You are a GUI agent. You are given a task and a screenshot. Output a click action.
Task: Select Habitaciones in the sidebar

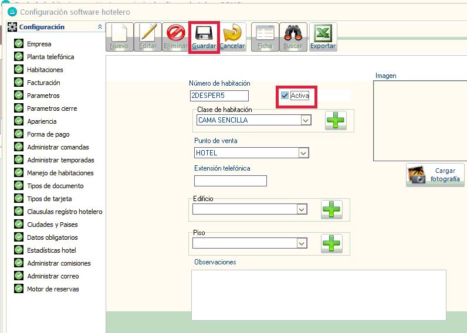click(45, 70)
